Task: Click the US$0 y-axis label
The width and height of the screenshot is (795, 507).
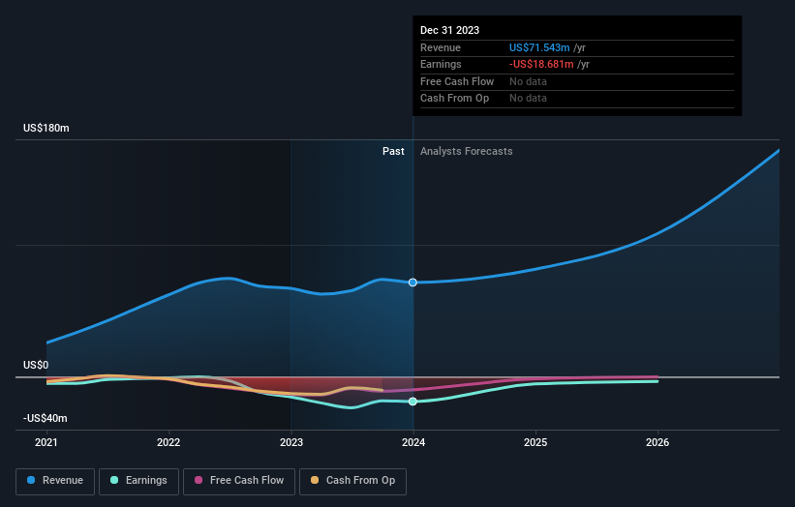Action: (36, 365)
